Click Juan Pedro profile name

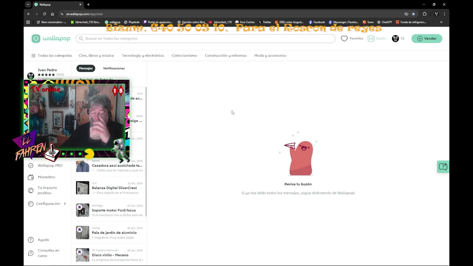click(x=47, y=70)
